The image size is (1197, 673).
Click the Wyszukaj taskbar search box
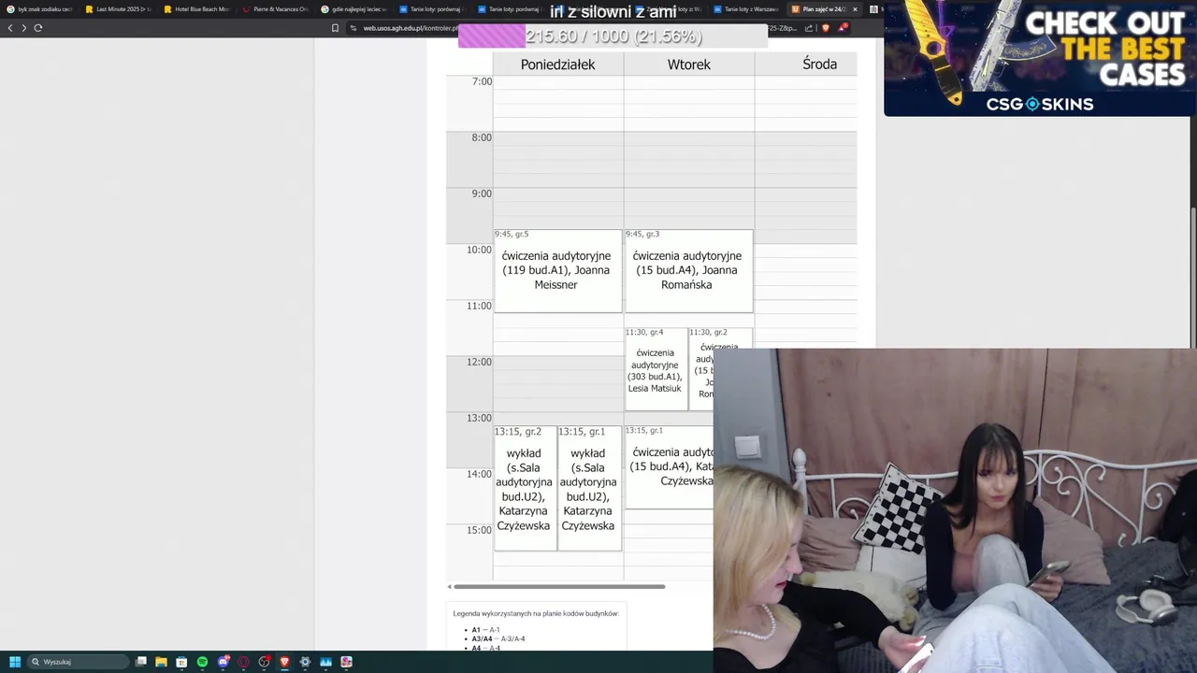tap(79, 662)
